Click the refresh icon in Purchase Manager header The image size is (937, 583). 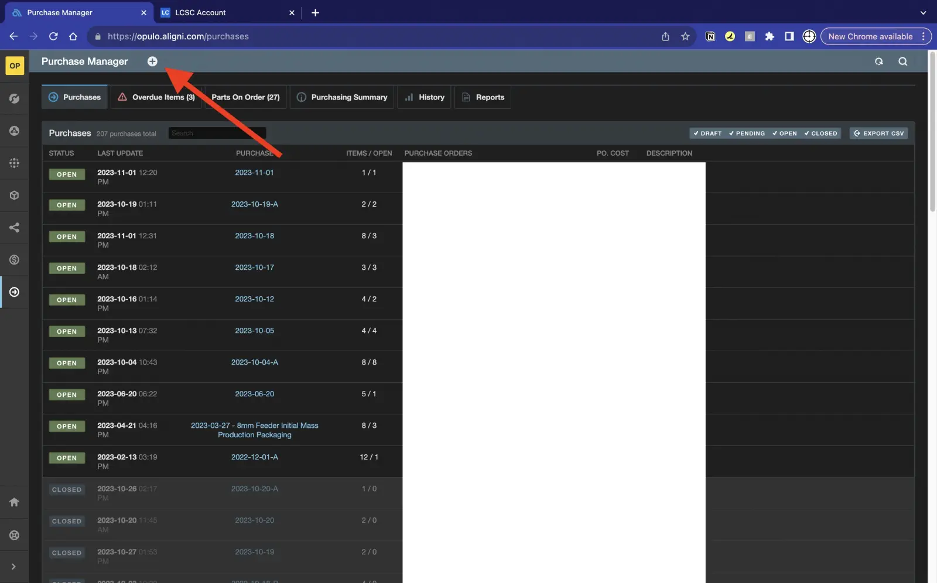click(x=878, y=61)
